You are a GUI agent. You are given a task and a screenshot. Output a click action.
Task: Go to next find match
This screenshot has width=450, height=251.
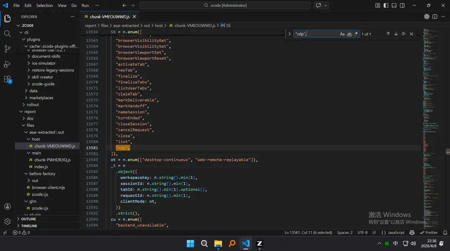396,34
